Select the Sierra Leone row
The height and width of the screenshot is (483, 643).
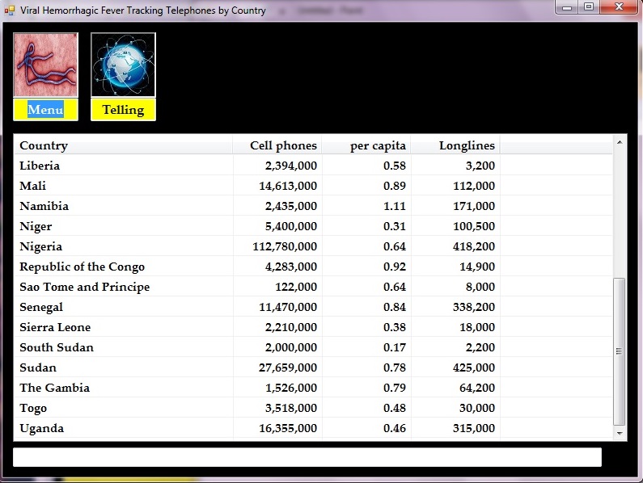tap(313, 327)
